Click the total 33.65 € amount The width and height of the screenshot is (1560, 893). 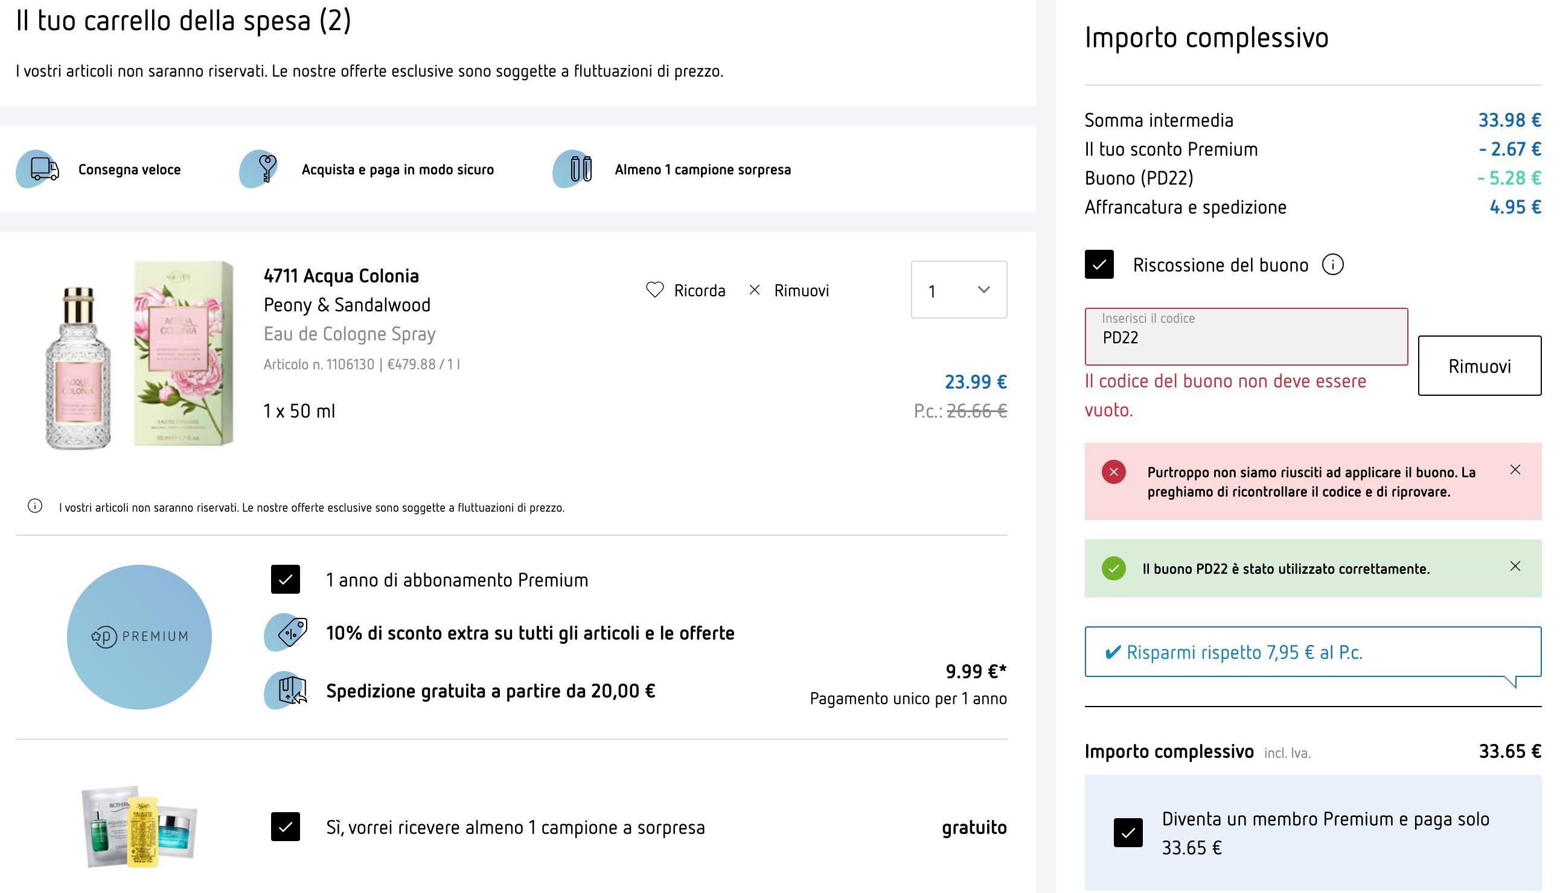pos(1510,751)
